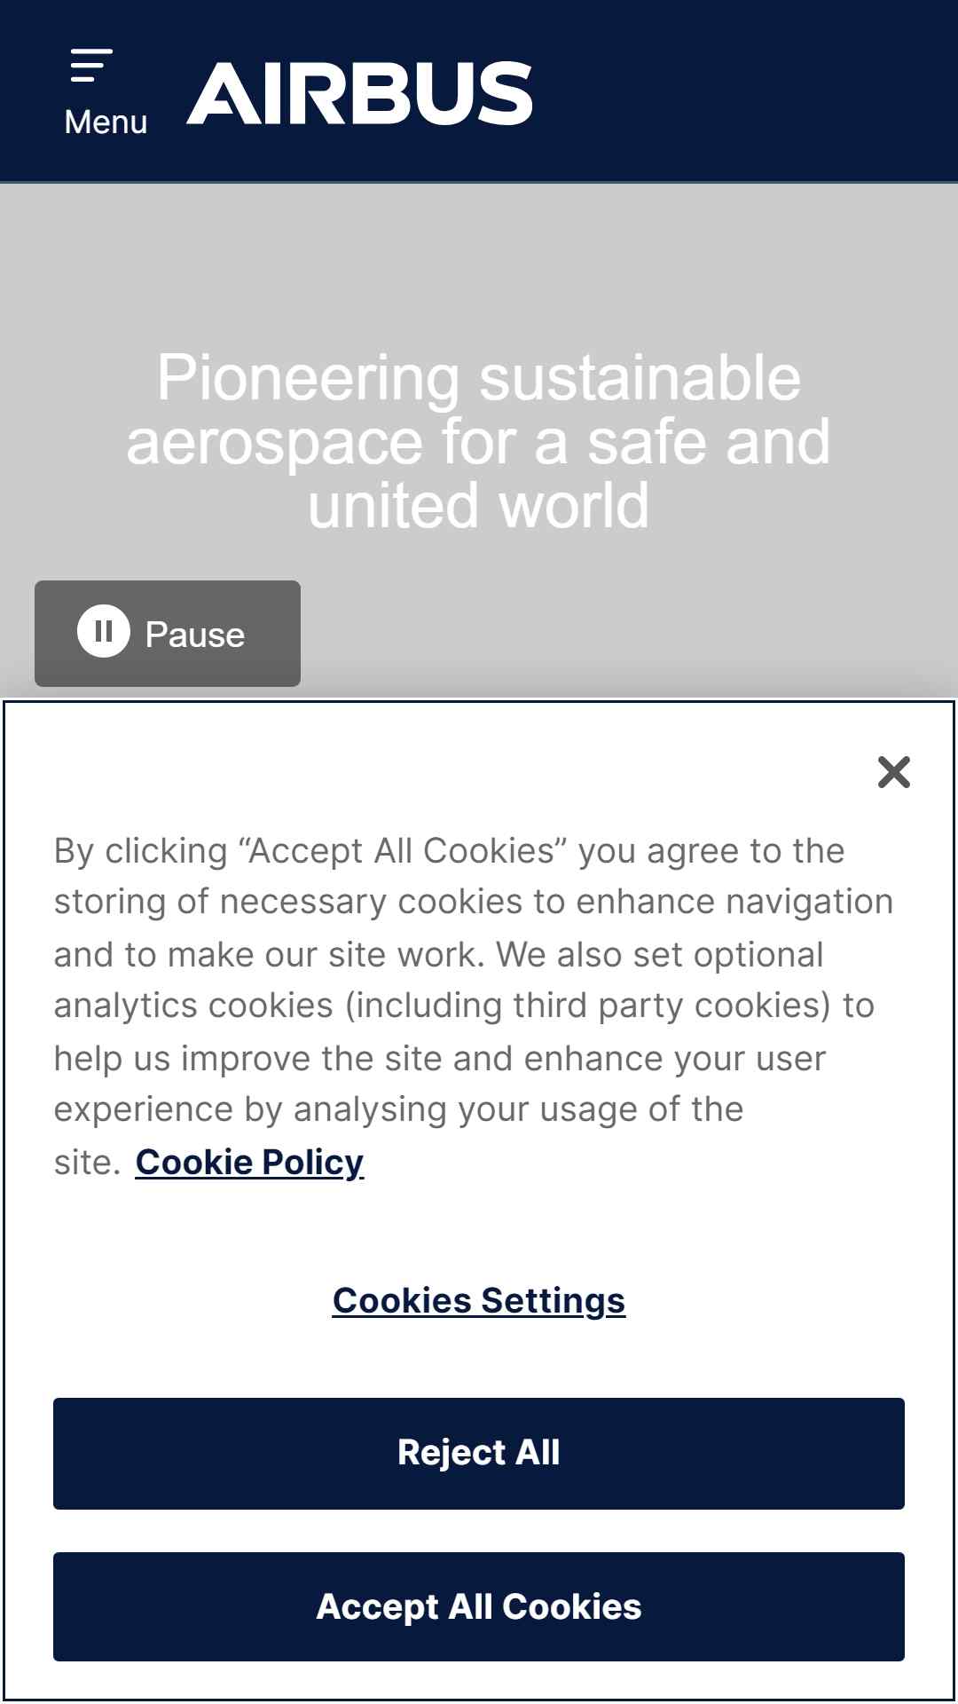
Task: Click the word "united world" in the hero title
Action: pyautogui.click(x=479, y=506)
